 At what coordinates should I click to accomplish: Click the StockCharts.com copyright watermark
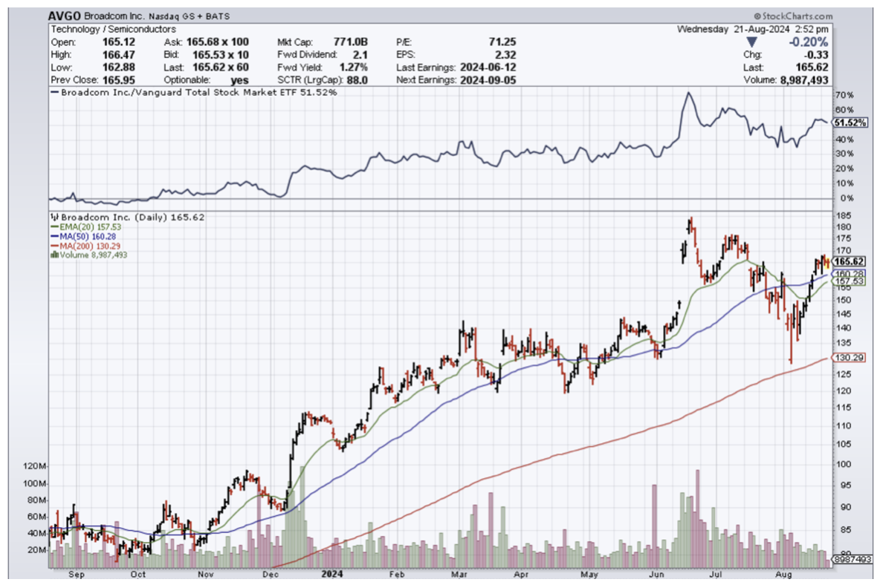[792, 16]
